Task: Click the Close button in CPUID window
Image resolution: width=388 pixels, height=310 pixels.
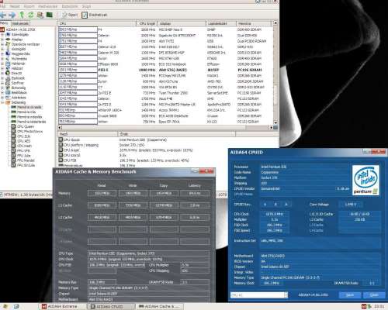Action: [374, 294]
